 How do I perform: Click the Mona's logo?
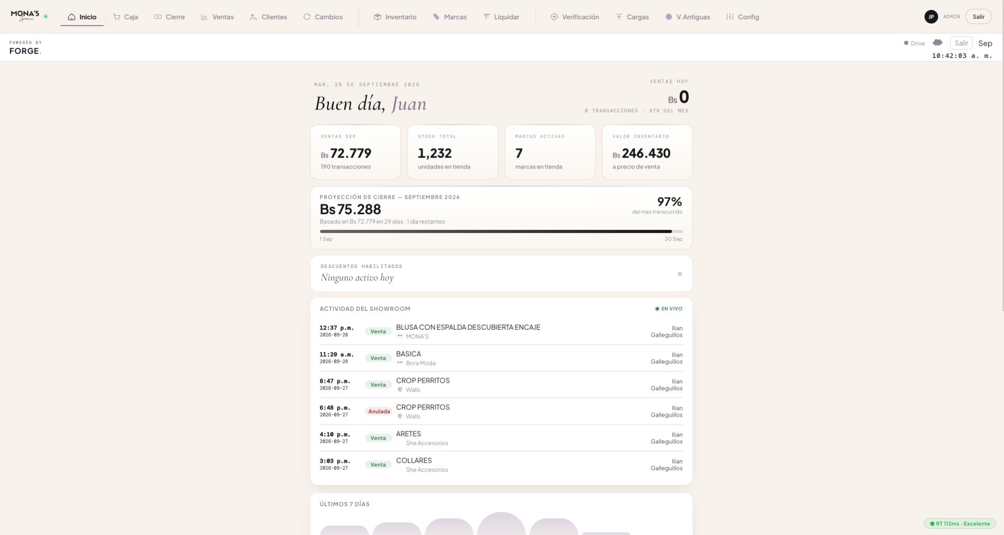click(x=25, y=16)
